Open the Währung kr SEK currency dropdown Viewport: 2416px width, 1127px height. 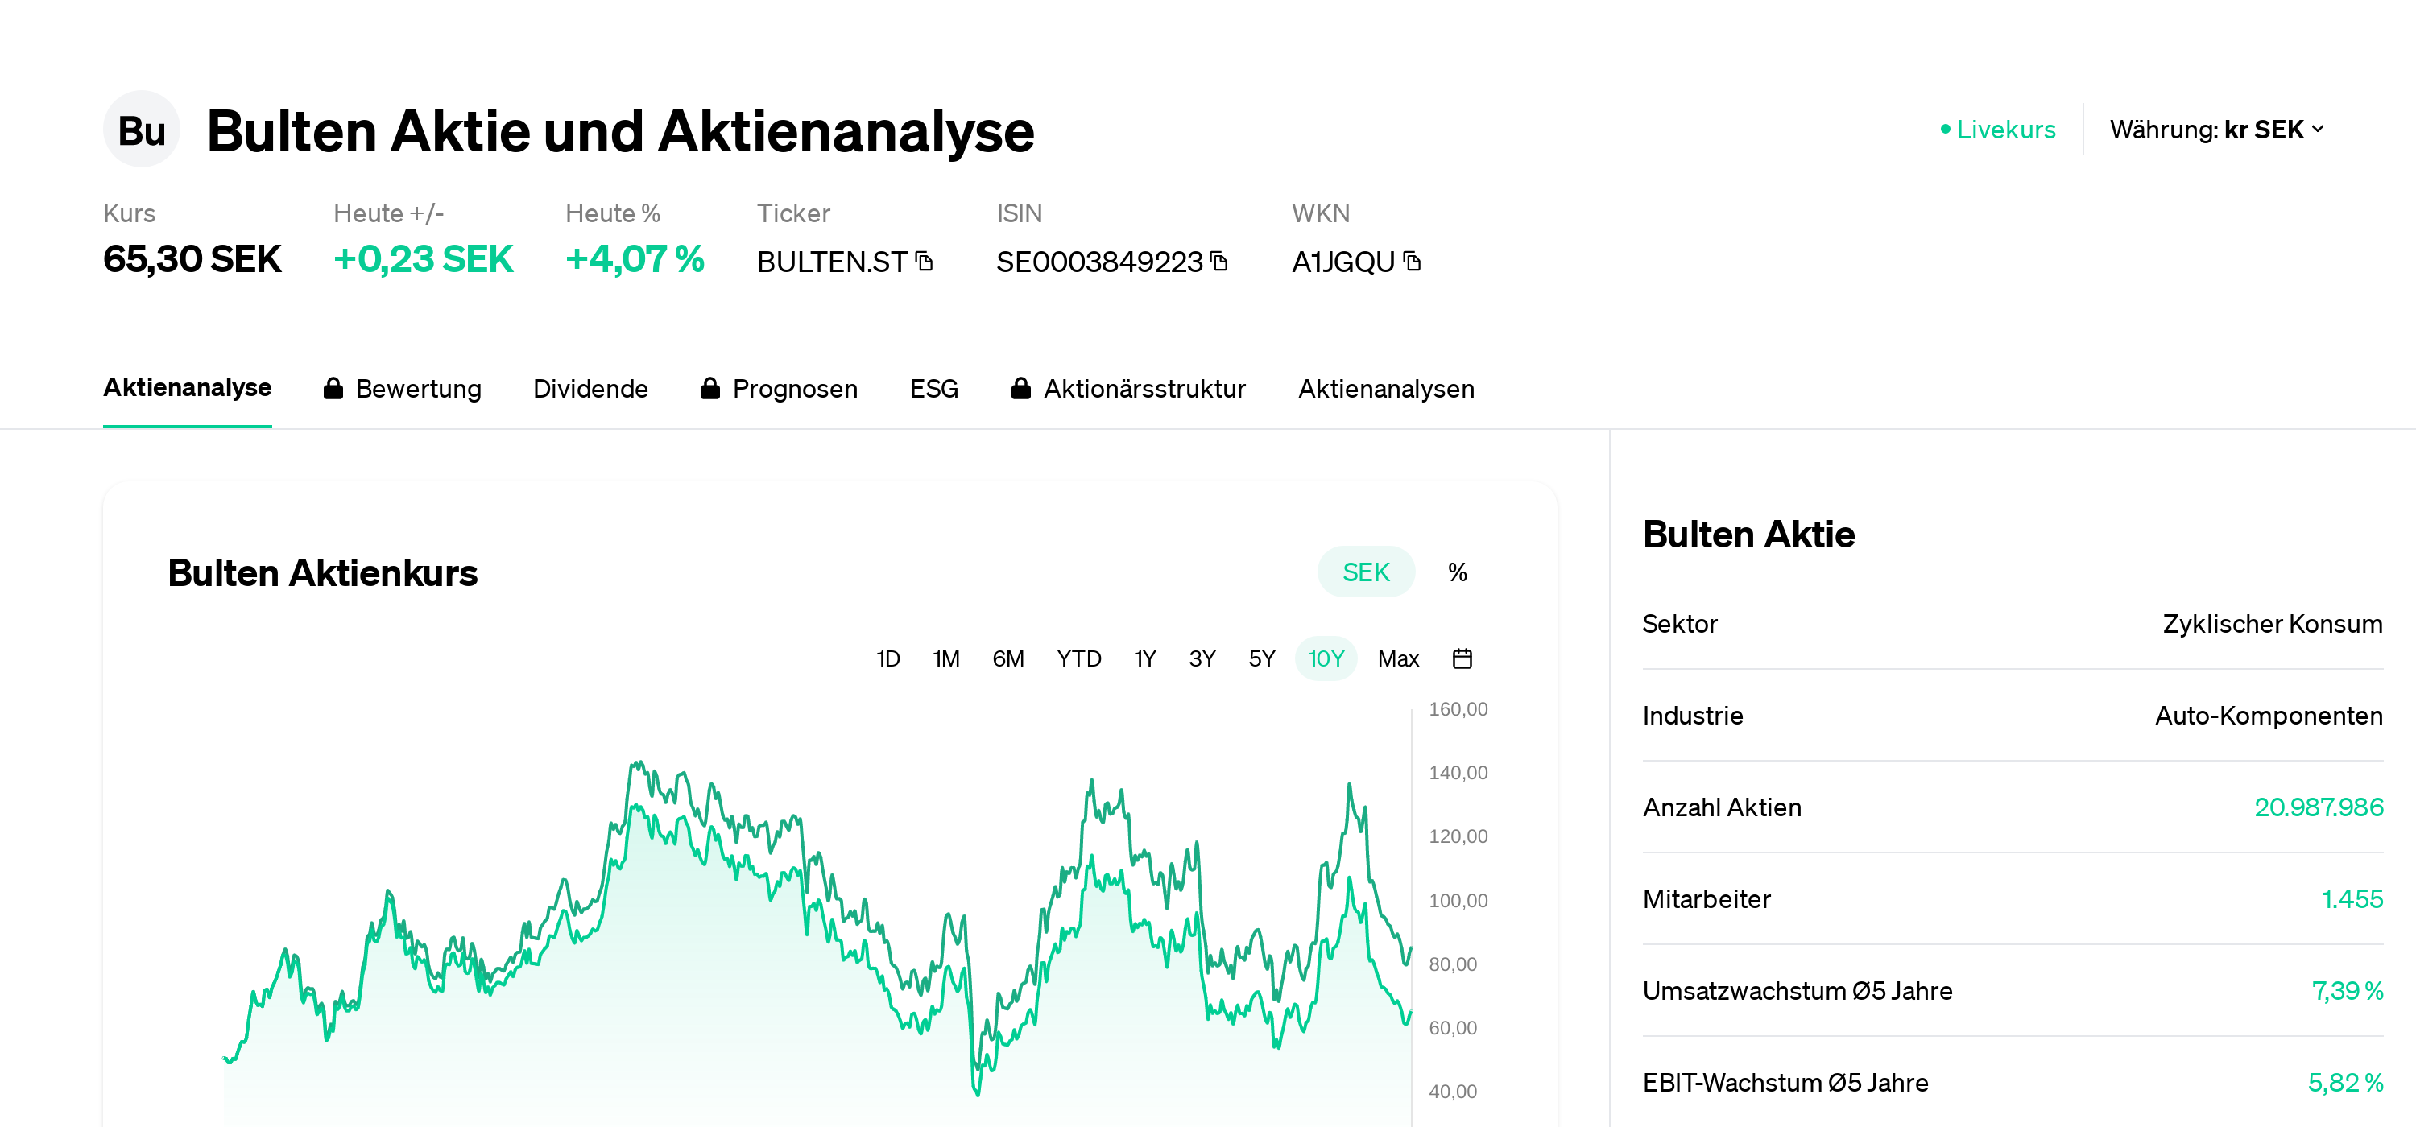[2217, 130]
